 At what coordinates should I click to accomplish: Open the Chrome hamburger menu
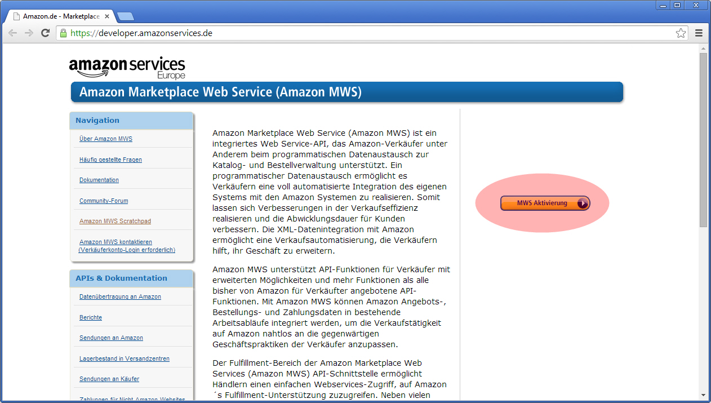pos(699,33)
